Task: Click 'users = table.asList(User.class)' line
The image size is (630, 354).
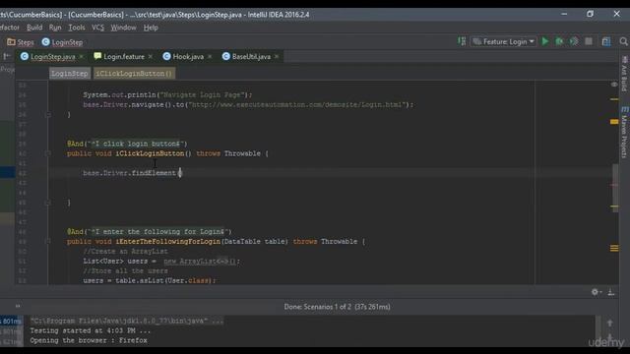Action: (149, 280)
